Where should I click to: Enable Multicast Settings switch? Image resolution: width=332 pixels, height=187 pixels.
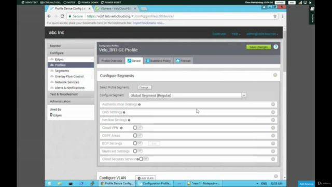point(137,151)
